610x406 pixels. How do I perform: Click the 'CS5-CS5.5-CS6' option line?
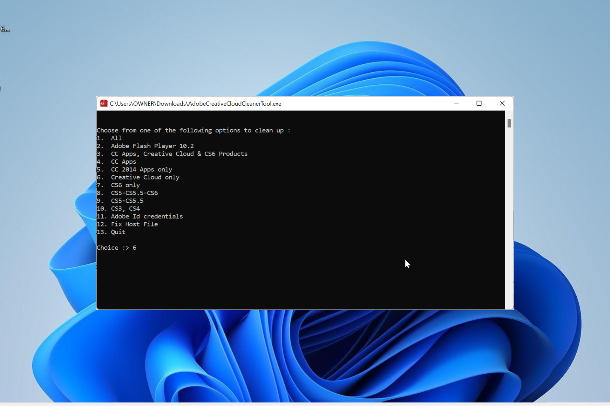[134, 193]
